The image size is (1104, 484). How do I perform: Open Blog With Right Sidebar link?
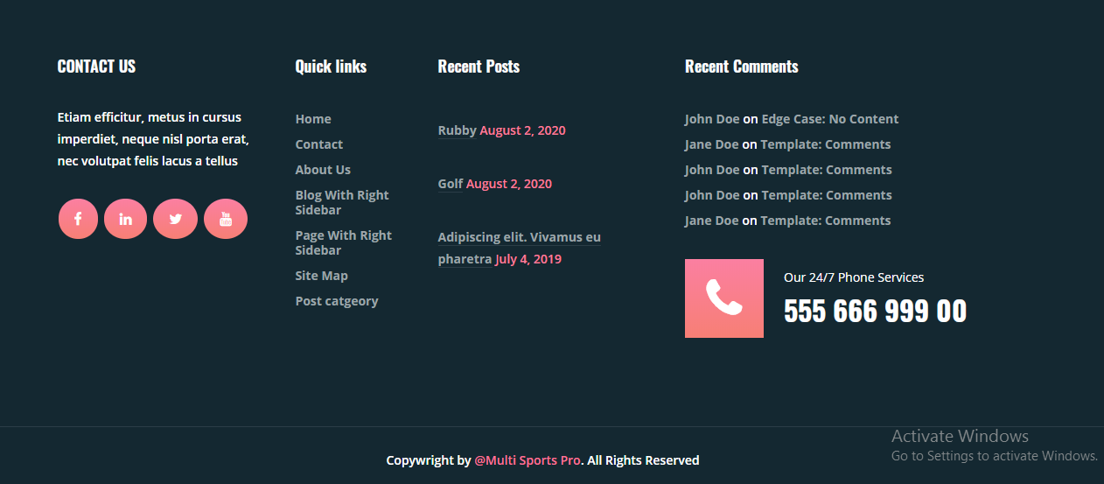[342, 202]
